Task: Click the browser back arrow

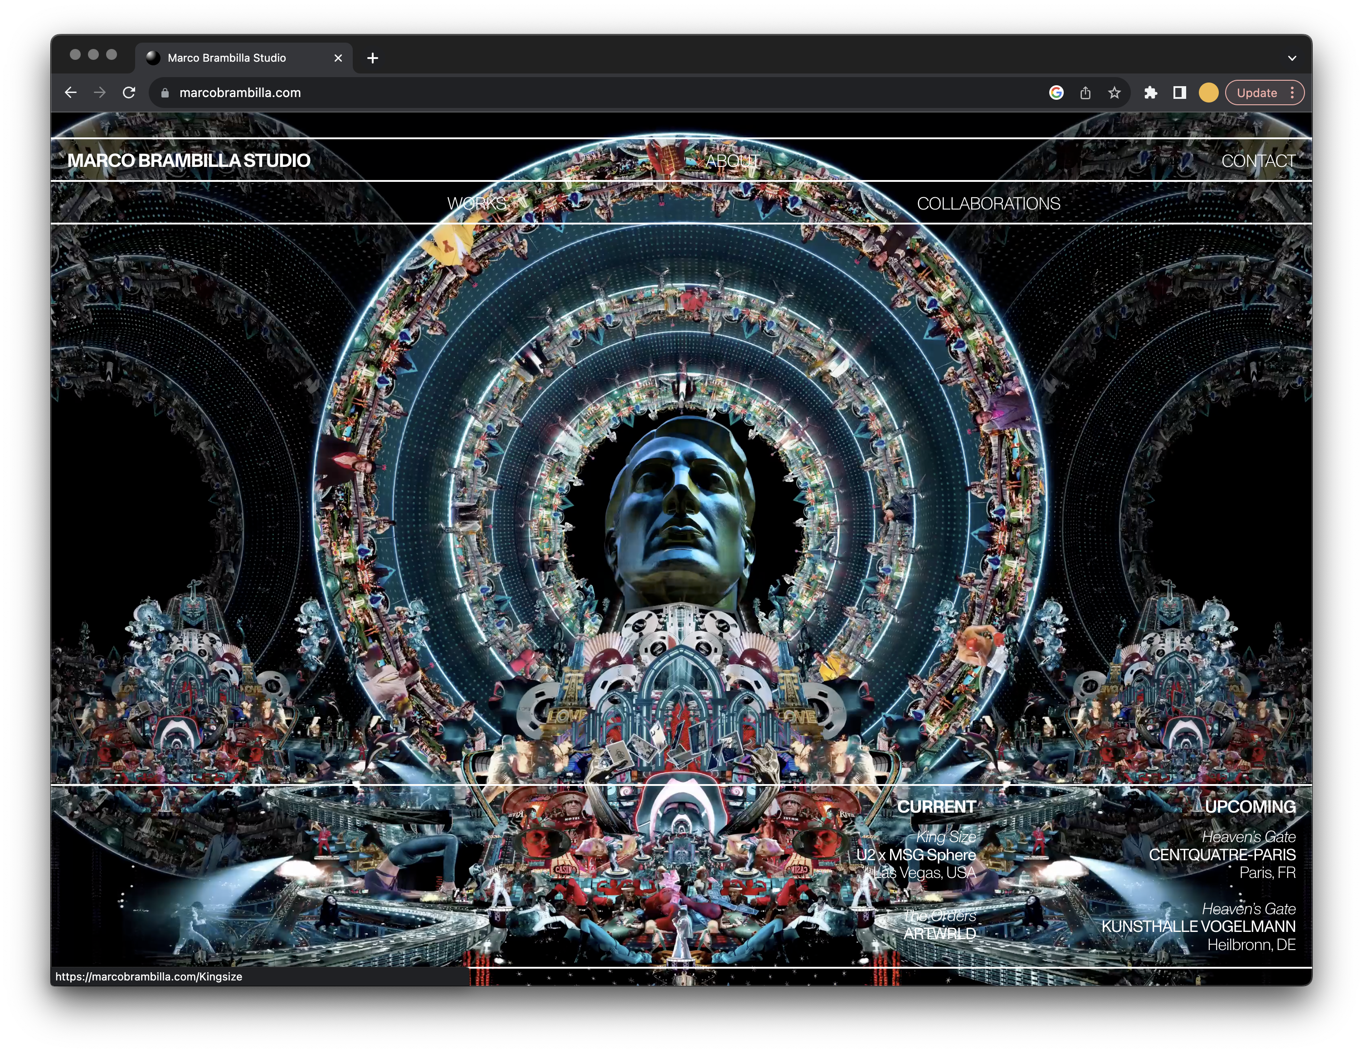Action: coord(71,93)
